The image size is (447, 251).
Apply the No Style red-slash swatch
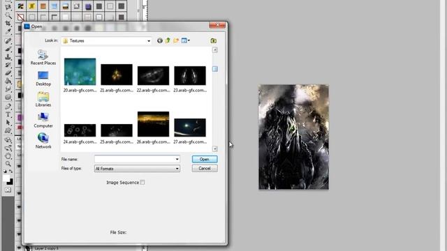(x=20, y=17)
